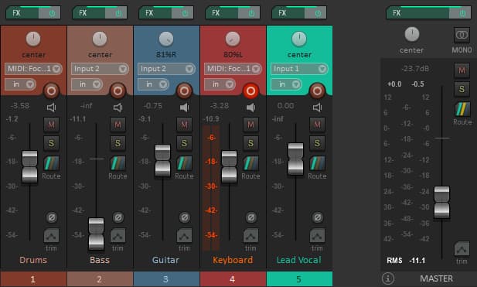The image size is (477, 287).
Task: Open FX chain for the Guitar track
Action: 155,13
